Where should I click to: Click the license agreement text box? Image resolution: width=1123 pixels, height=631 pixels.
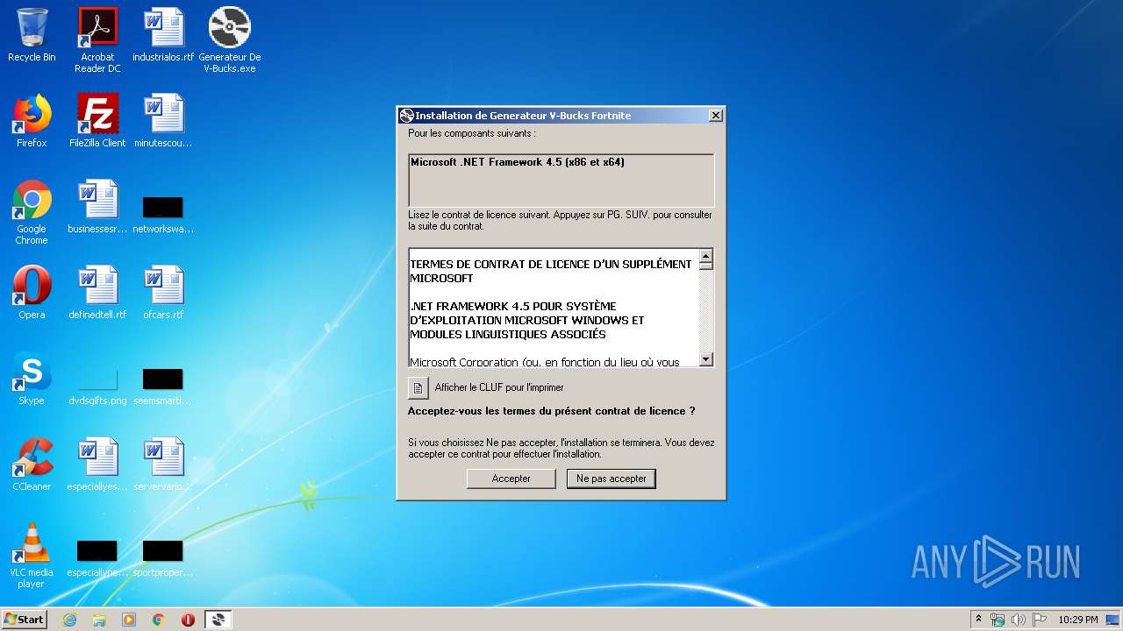[554, 308]
